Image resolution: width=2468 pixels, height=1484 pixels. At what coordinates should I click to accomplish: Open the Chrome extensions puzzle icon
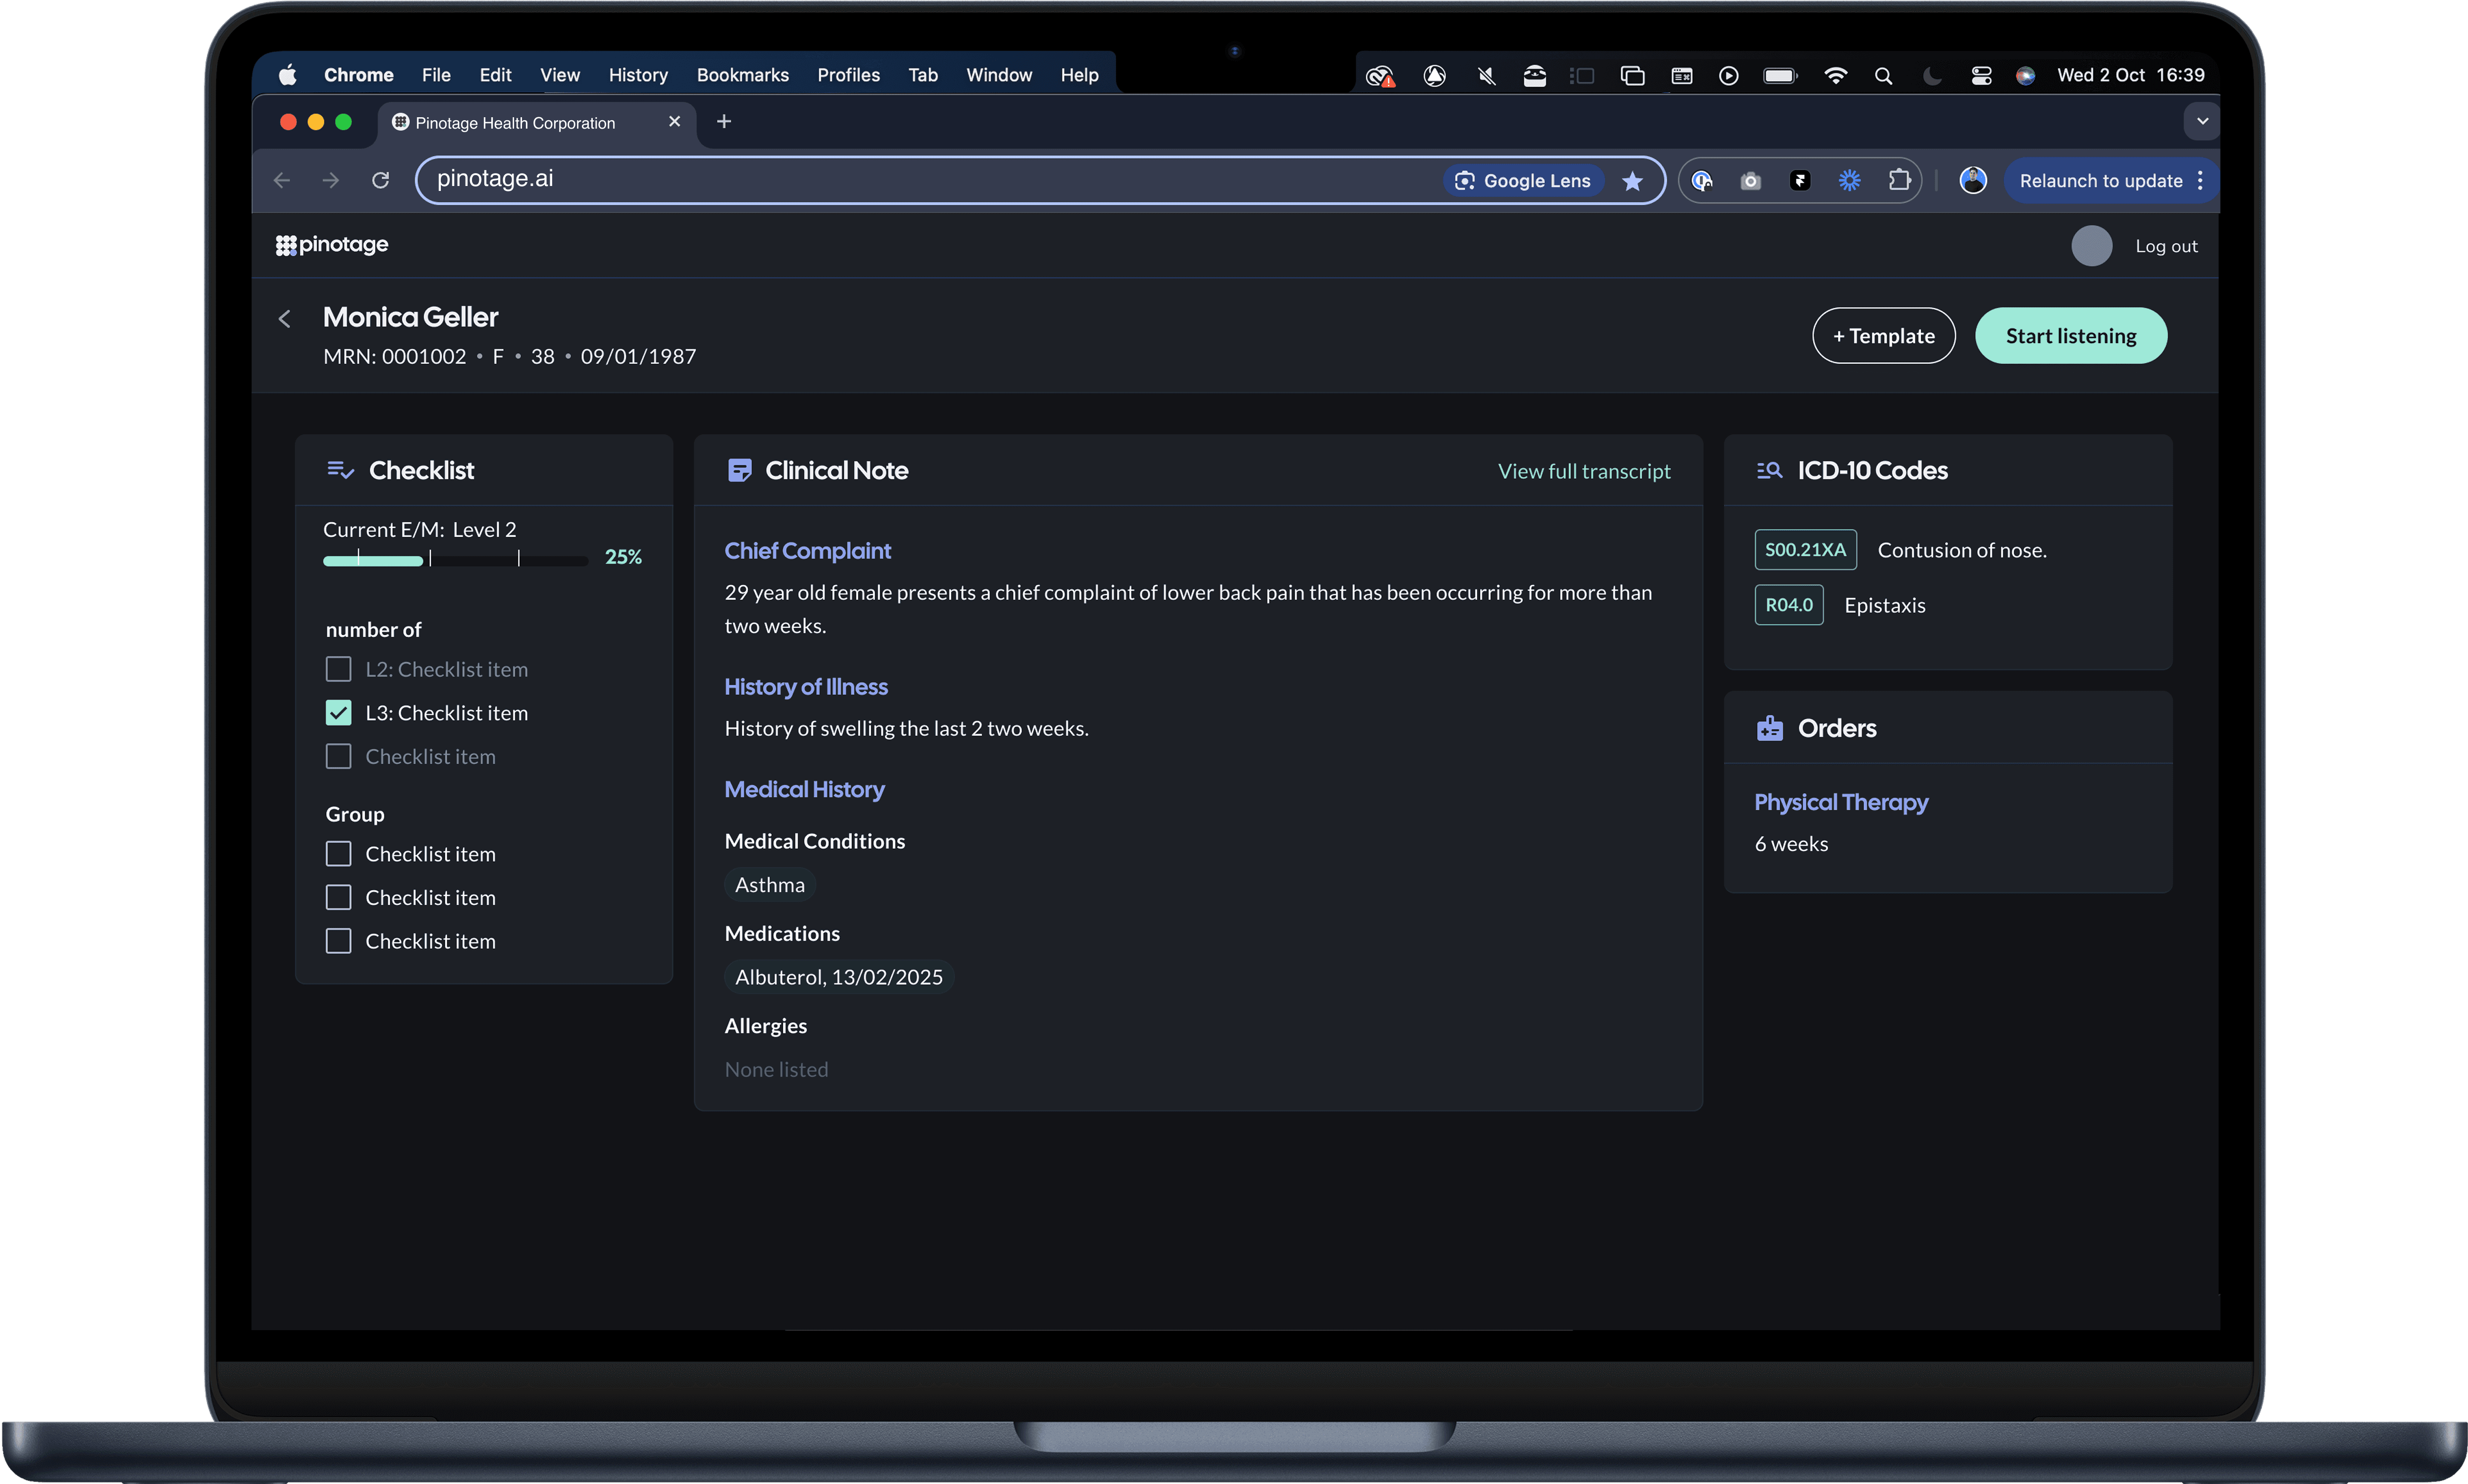coord(1898,181)
